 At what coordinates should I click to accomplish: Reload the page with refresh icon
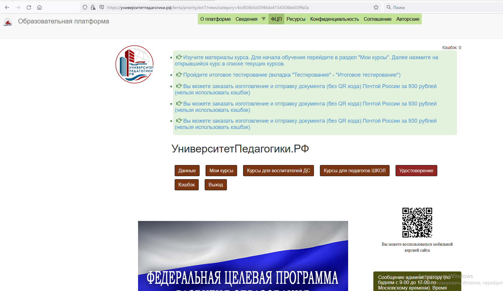click(29, 8)
